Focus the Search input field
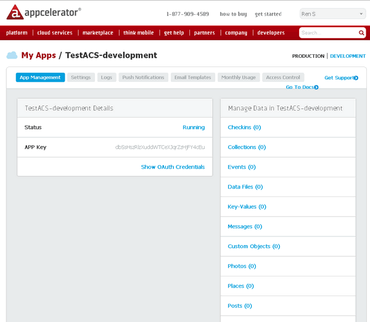370x322 pixels. [x=329, y=33]
